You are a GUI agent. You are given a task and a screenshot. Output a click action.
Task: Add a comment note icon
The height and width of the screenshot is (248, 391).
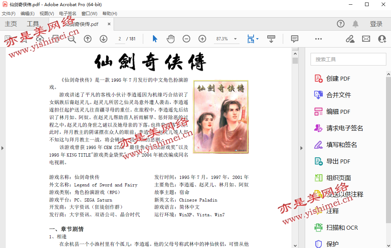pos(294,39)
